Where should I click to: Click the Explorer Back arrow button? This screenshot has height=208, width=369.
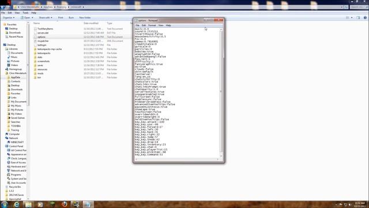pos(3,7)
